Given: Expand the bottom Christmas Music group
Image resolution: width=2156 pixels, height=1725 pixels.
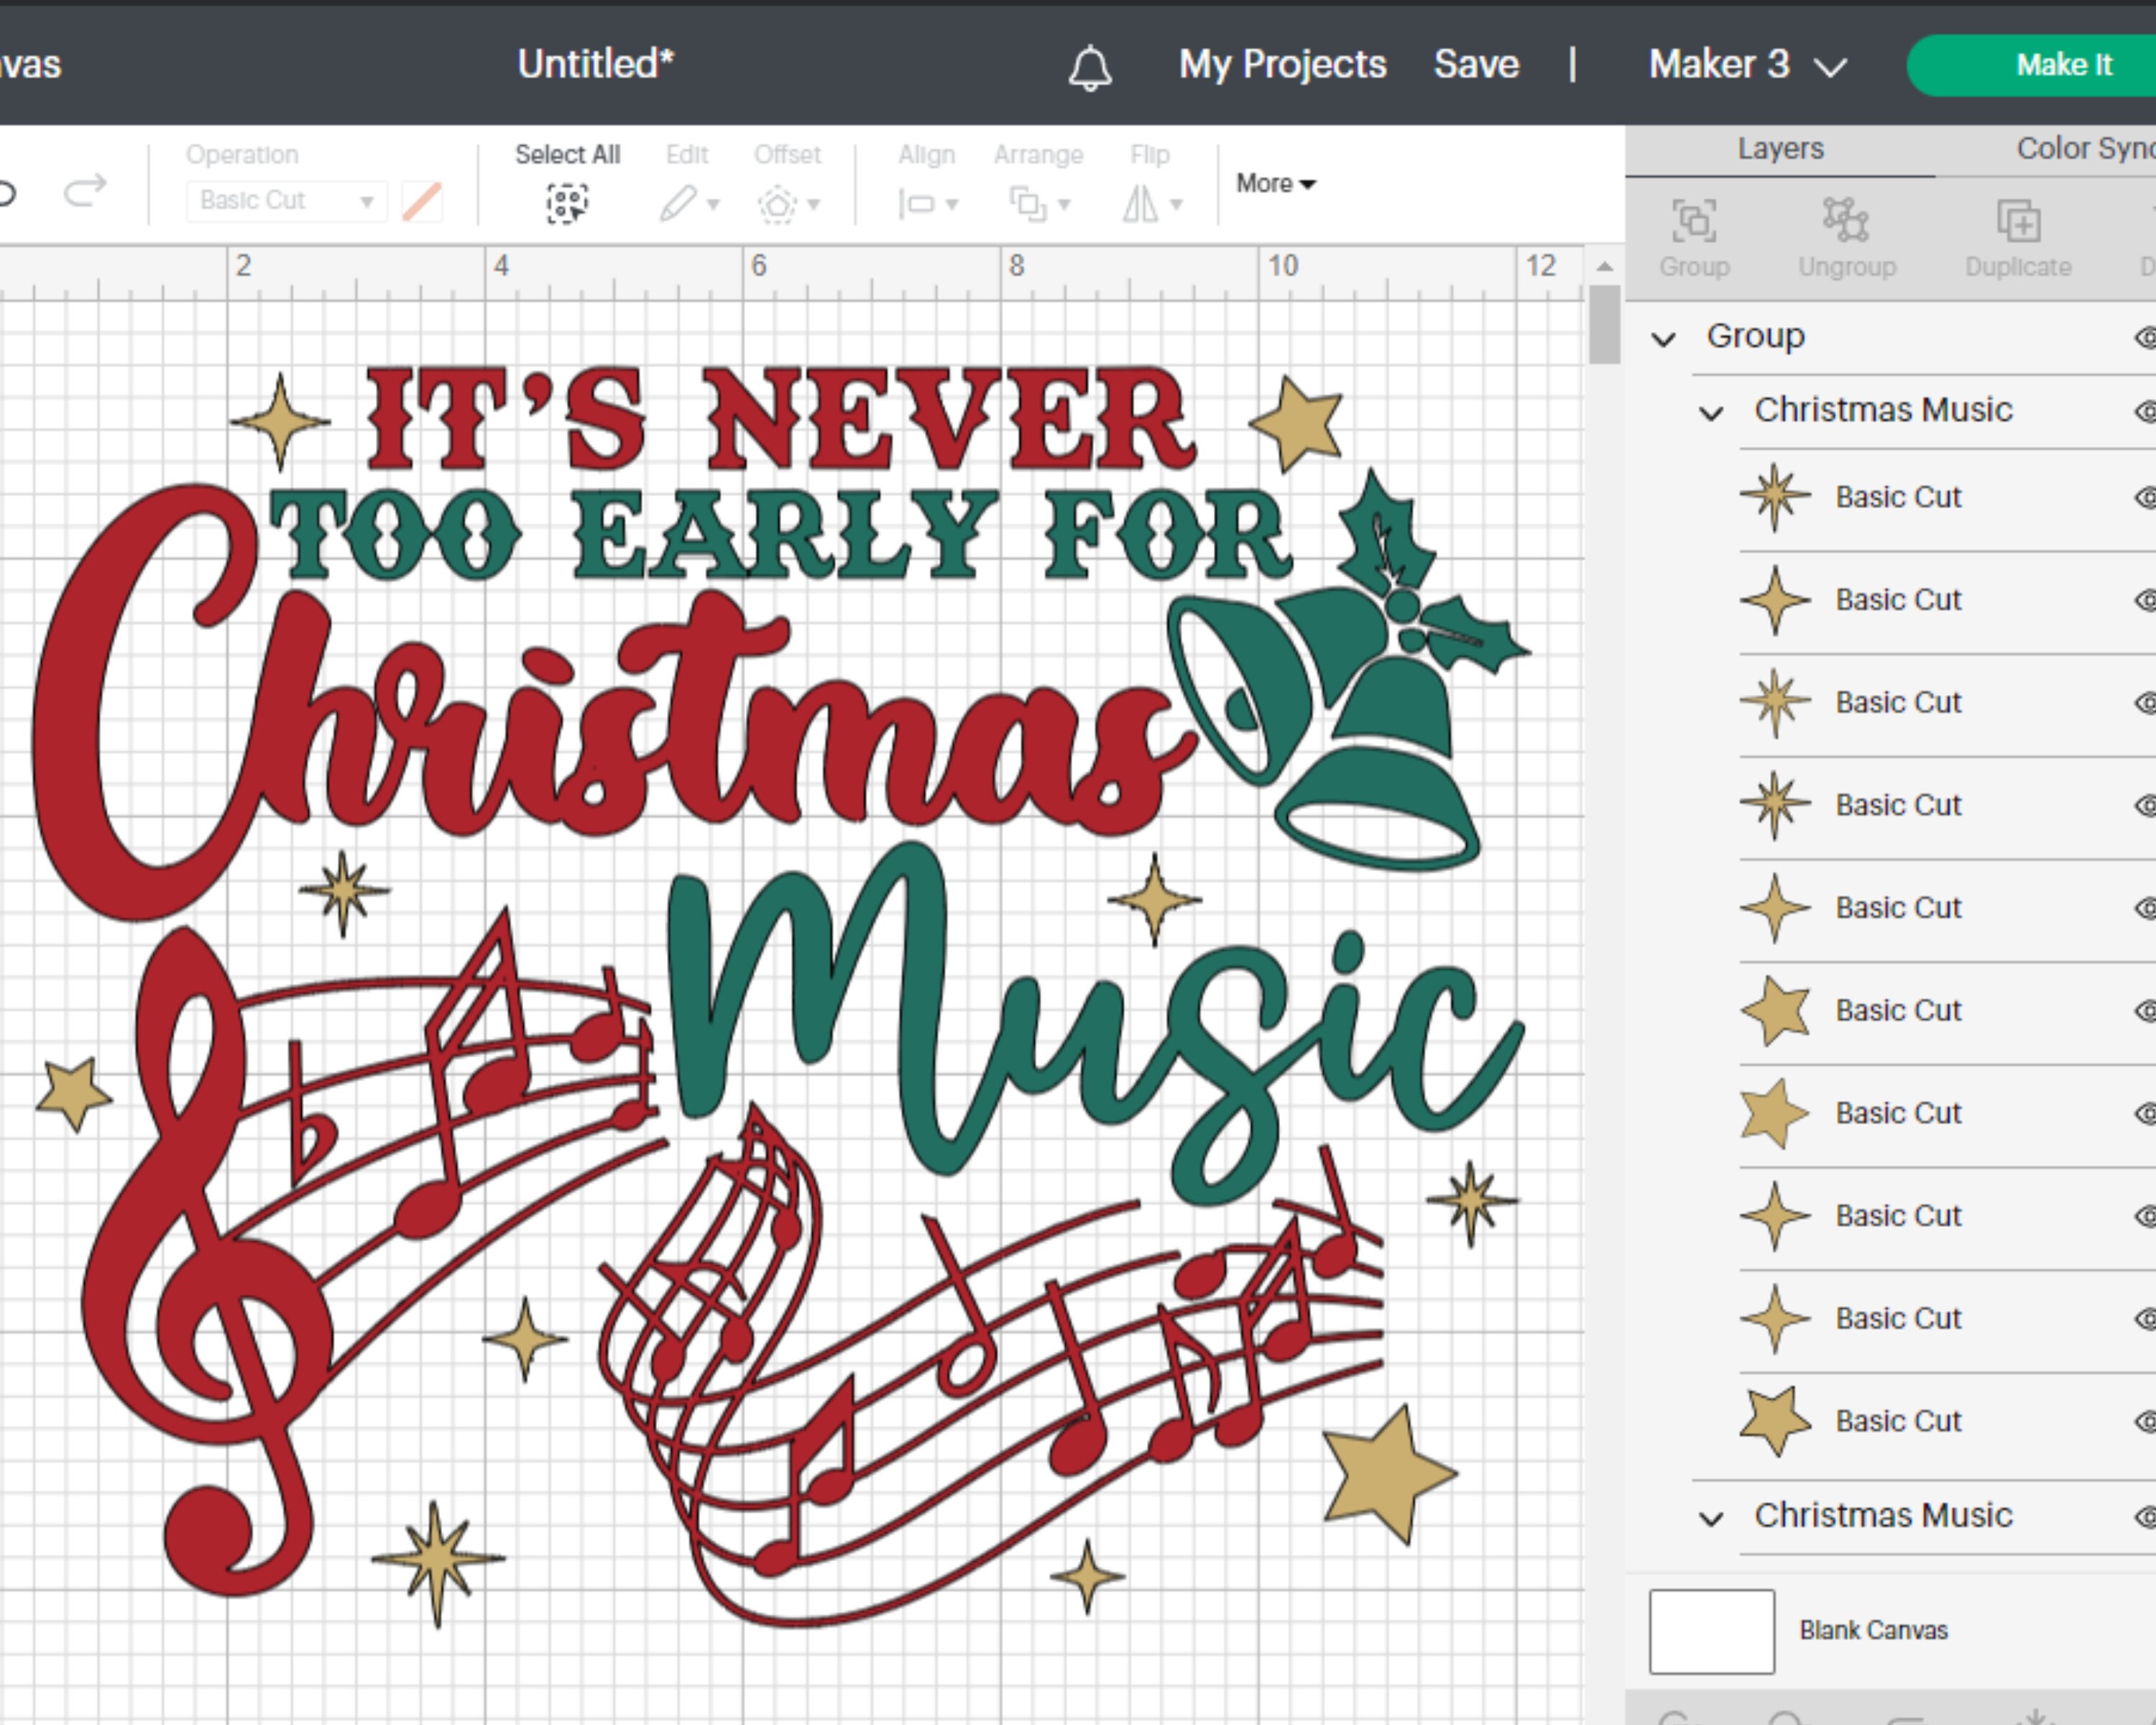Looking at the screenshot, I should [x=1711, y=1518].
